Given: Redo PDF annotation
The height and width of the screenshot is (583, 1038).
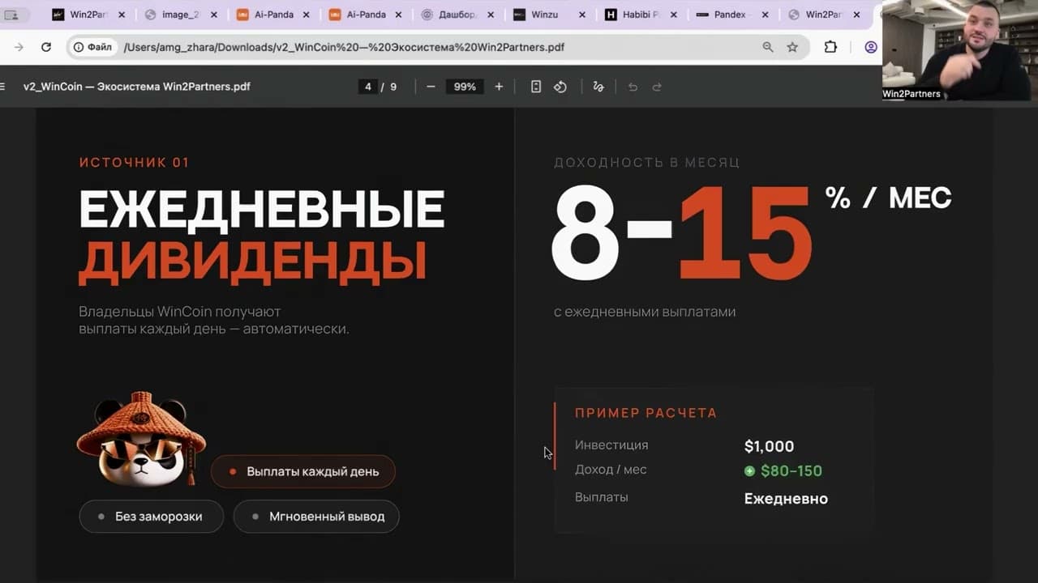Looking at the screenshot, I should (657, 87).
